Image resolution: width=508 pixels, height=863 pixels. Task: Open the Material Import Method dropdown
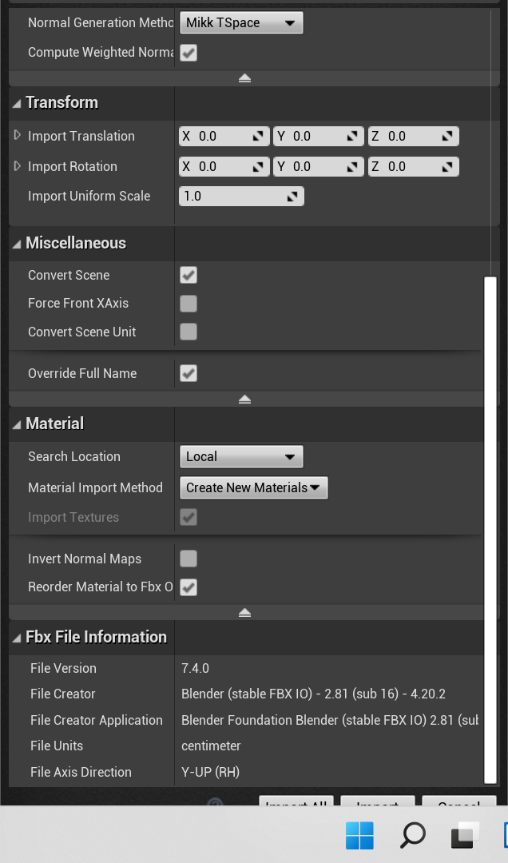coord(253,488)
